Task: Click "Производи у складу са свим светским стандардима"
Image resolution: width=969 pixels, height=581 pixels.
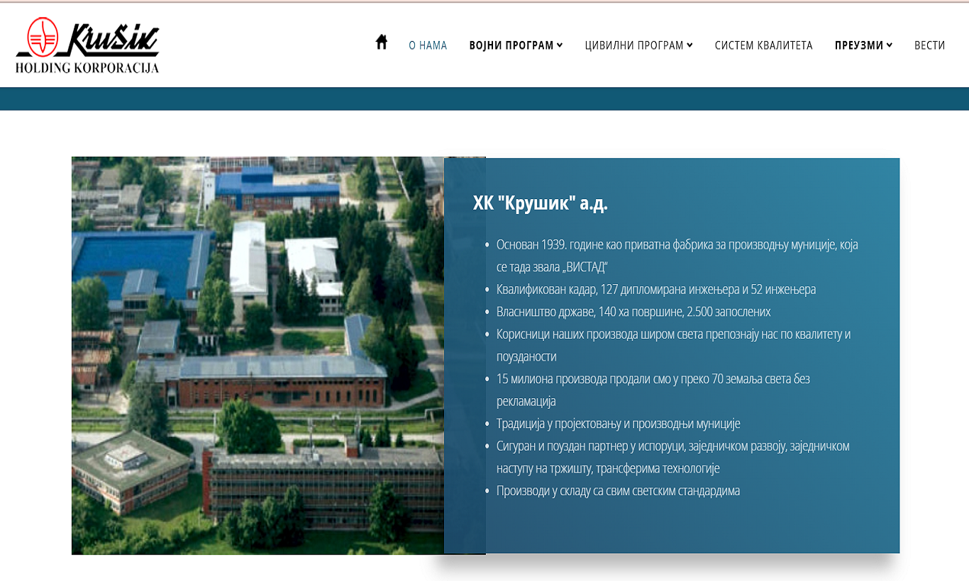Action: pyautogui.click(x=618, y=490)
